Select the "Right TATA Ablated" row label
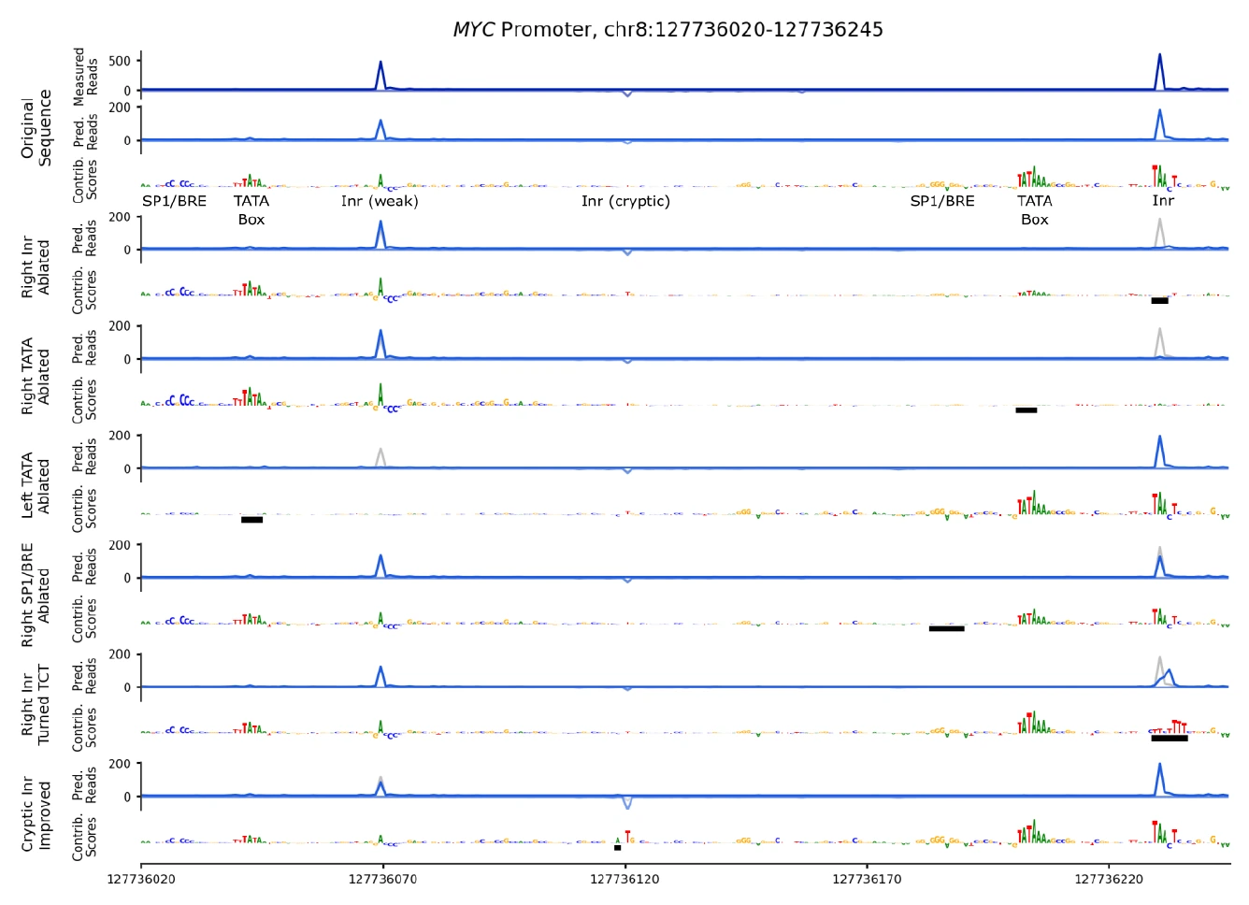This screenshot has width=1249, height=905. point(36,376)
